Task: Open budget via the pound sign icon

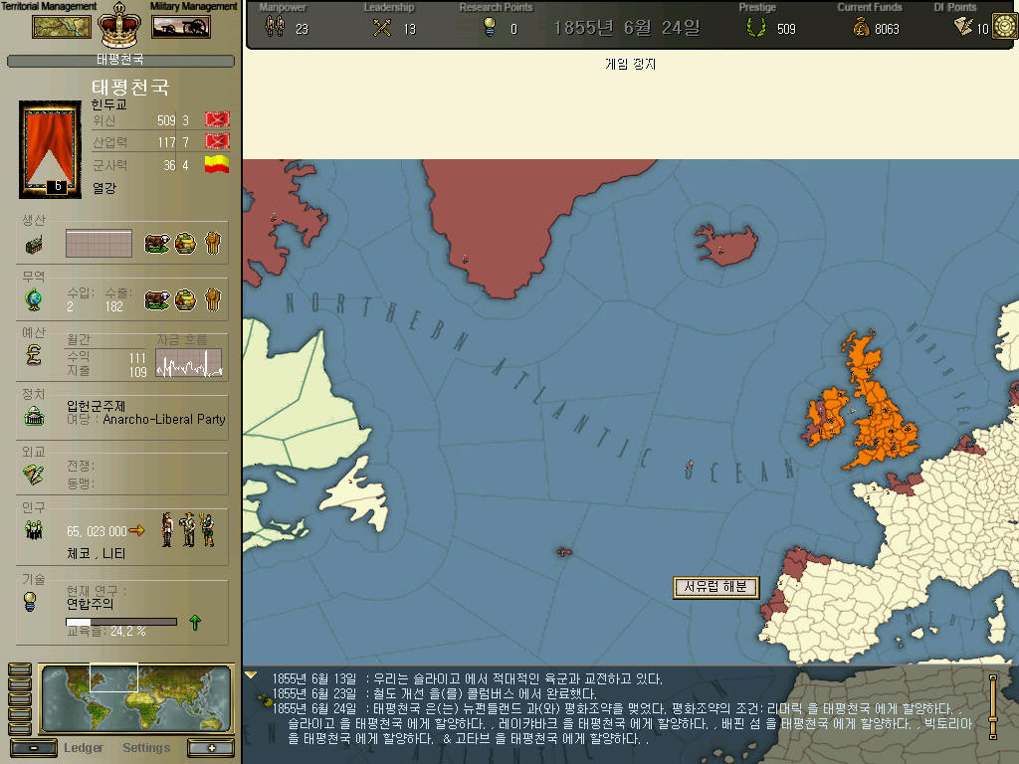Action: tap(33, 355)
